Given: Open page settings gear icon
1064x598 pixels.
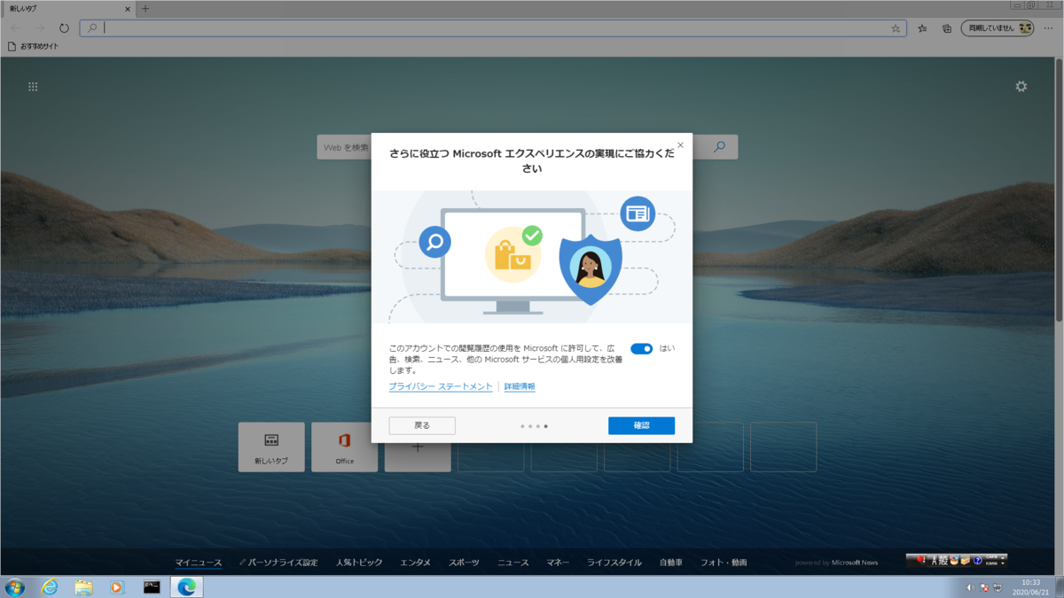Looking at the screenshot, I should coord(1021,87).
